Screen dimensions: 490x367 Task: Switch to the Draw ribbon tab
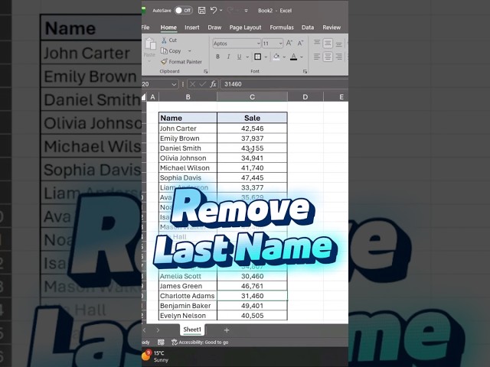coord(214,28)
